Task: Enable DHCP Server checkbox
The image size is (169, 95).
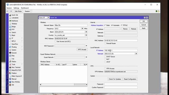Action: tap(105, 56)
